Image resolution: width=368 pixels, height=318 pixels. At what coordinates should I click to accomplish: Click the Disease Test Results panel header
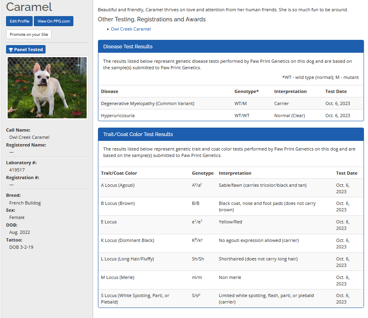tap(231, 47)
